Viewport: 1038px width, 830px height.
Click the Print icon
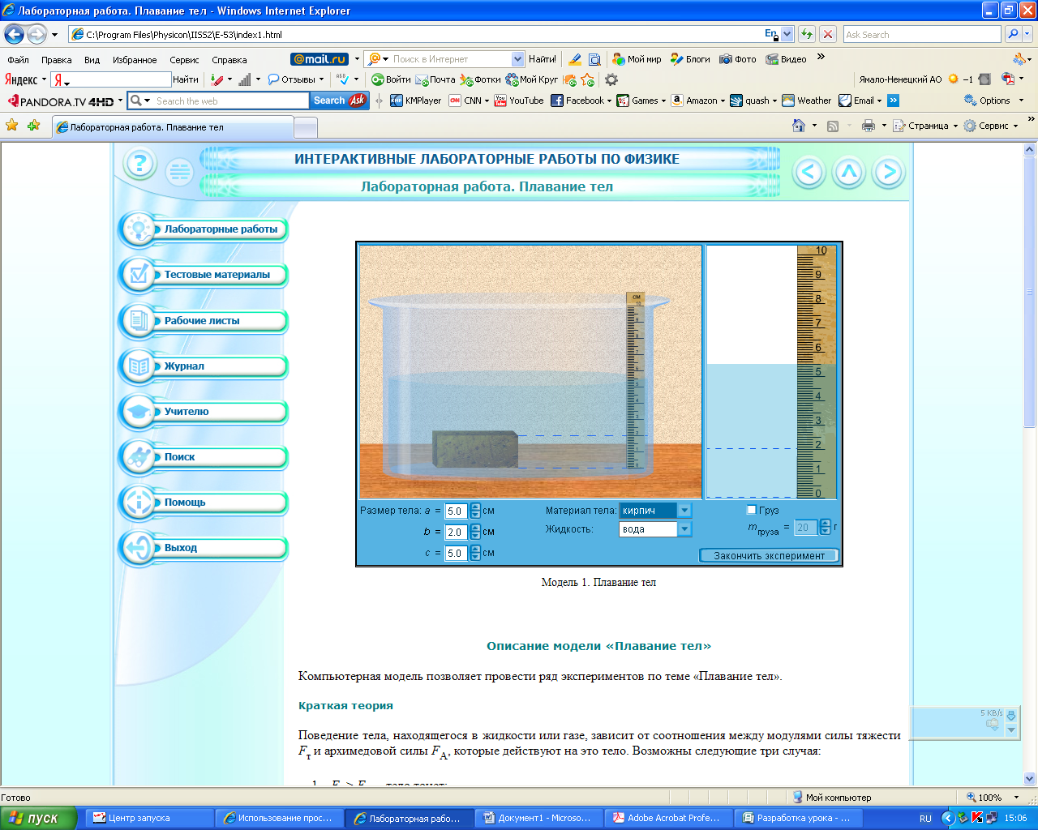point(869,126)
